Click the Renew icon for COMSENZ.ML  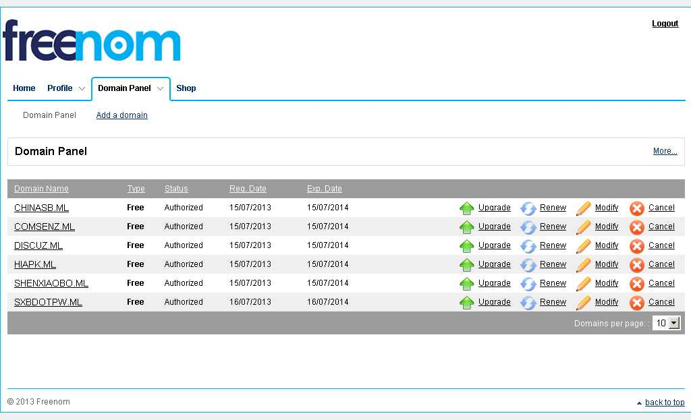pos(528,227)
